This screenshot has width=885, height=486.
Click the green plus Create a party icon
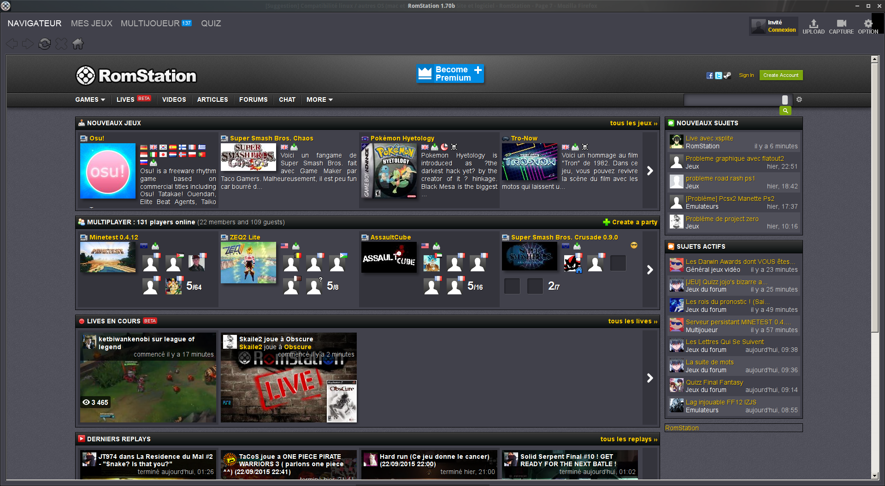607,222
